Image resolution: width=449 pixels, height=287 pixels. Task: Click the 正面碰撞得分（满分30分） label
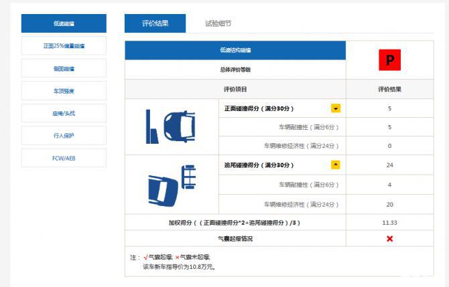pos(259,108)
